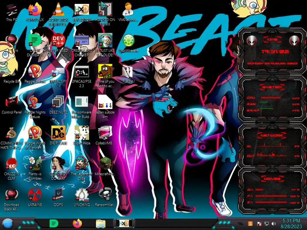The width and height of the screenshot is (307, 230).
Task: Launch the Plants vs Zombies shortcut
Action: (x=35, y=169)
